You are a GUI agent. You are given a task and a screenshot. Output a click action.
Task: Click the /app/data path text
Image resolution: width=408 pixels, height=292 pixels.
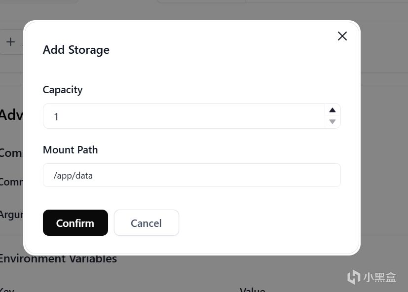click(x=73, y=176)
